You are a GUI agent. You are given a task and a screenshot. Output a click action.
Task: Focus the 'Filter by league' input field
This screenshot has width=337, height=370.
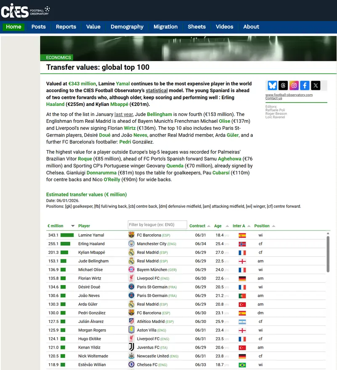coord(157,225)
